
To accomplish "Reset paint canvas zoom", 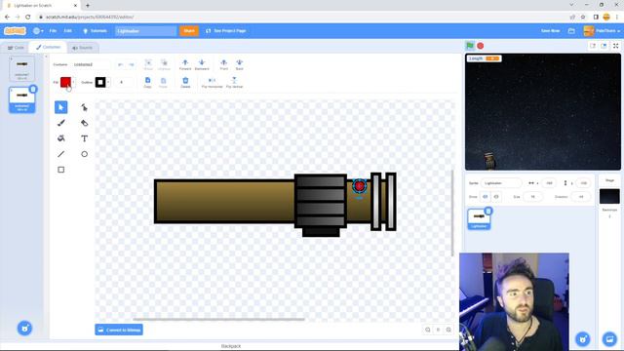I will (x=438, y=330).
